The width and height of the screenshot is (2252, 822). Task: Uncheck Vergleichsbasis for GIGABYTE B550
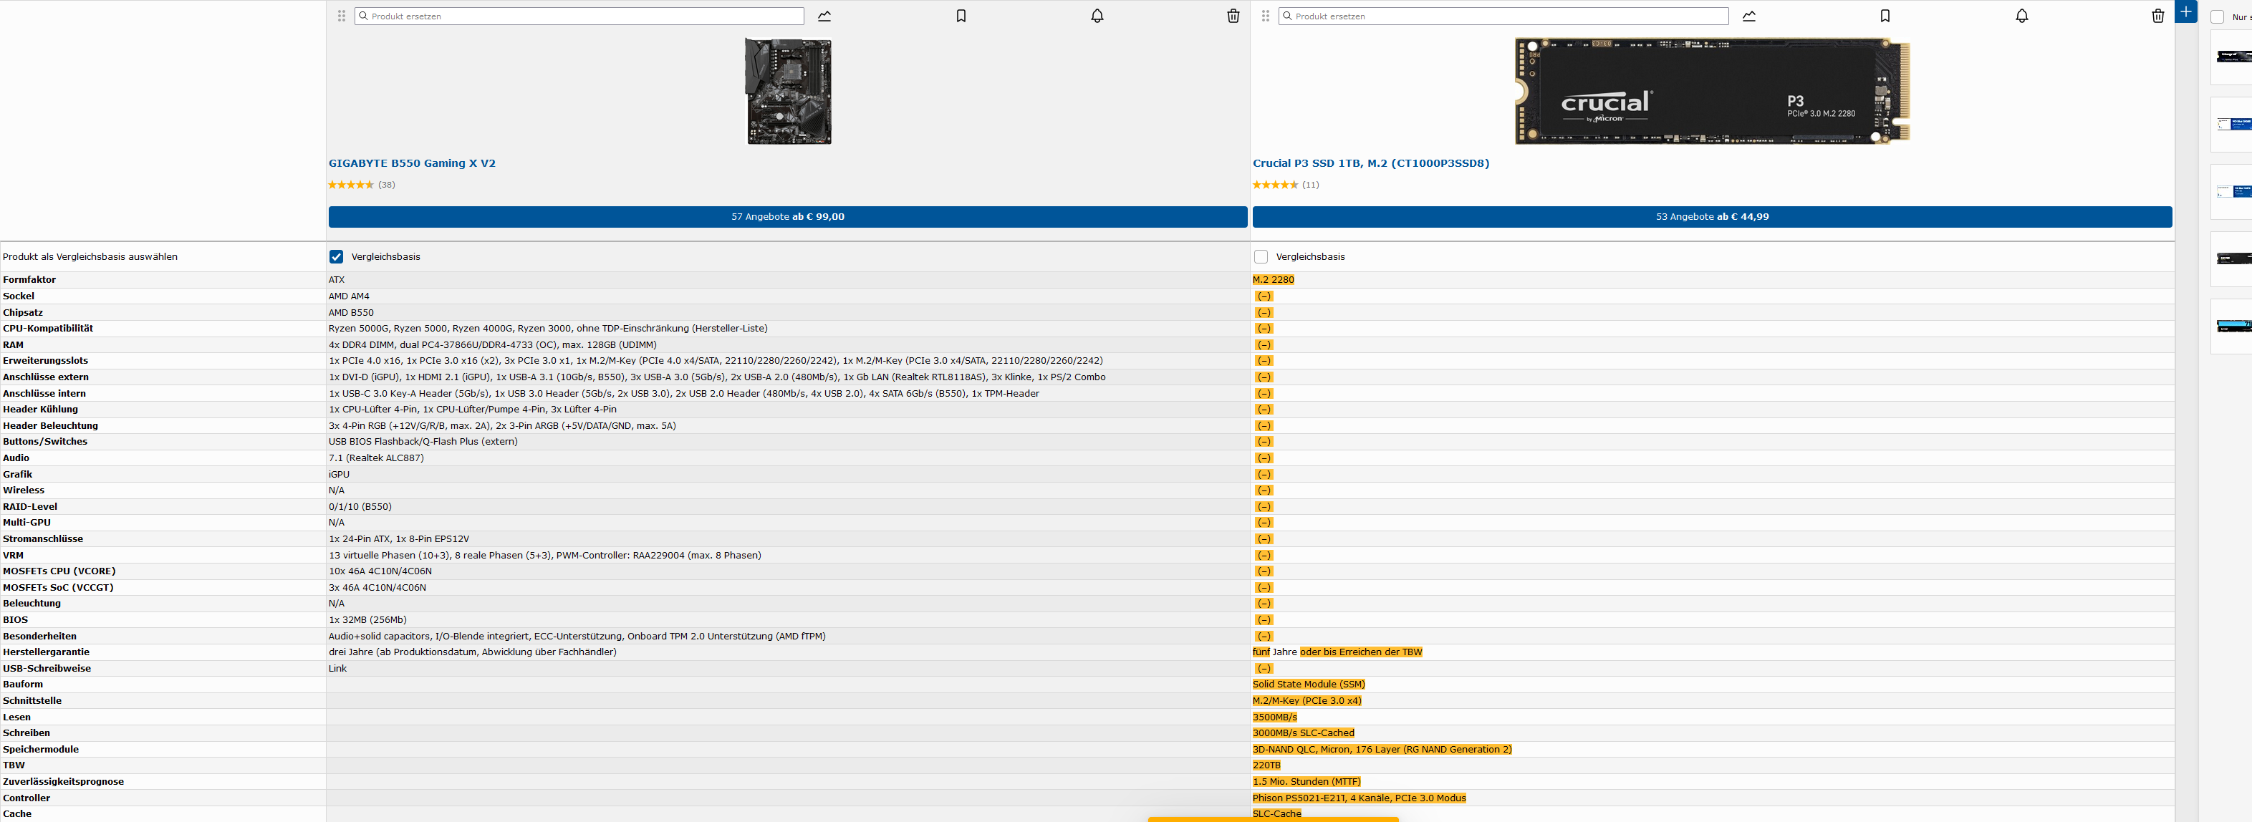(337, 257)
